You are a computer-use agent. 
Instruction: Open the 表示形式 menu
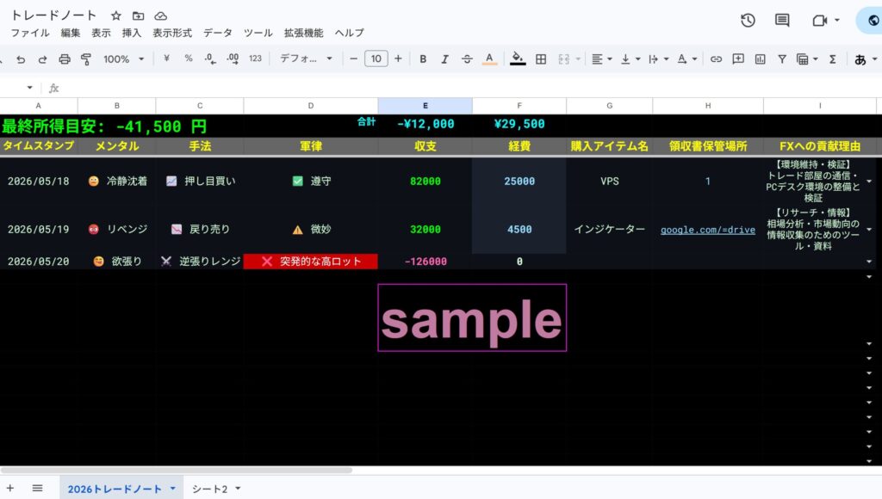pos(172,33)
